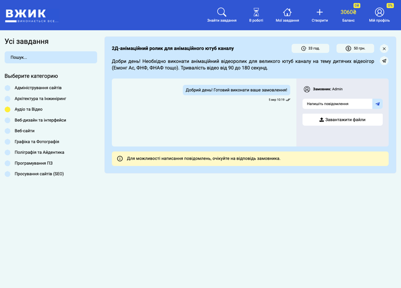Screen dimensions: 401x288
Task: Select Аудіо та Відео category radio
Action: [x=8, y=109]
